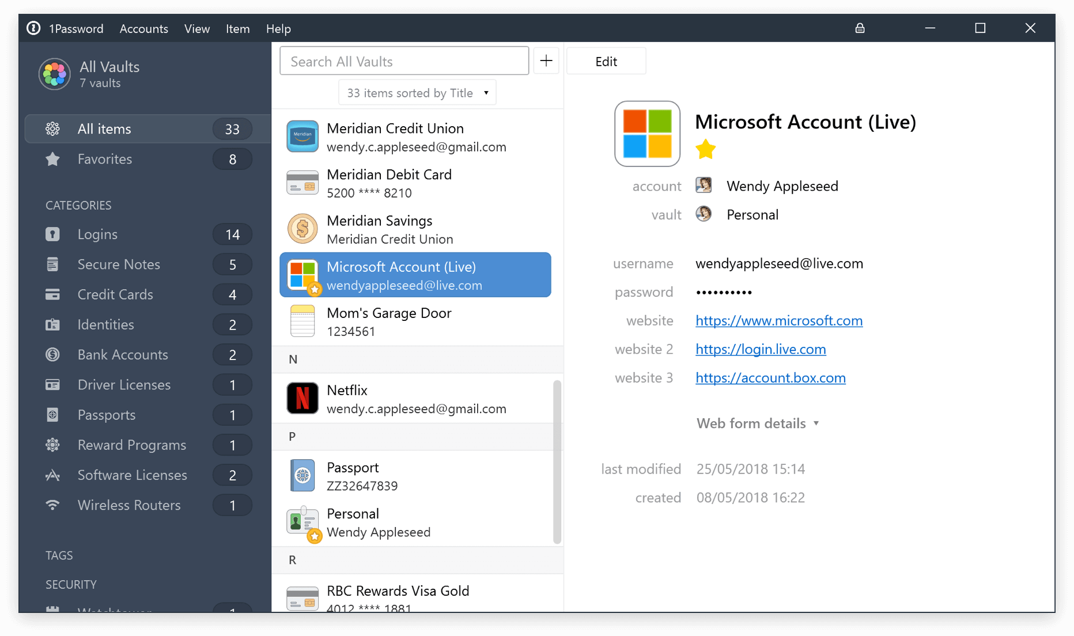Image resolution: width=1074 pixels, height=636 pixels.
Task: Click the Edit button
Action: click(x=606, y=60)
